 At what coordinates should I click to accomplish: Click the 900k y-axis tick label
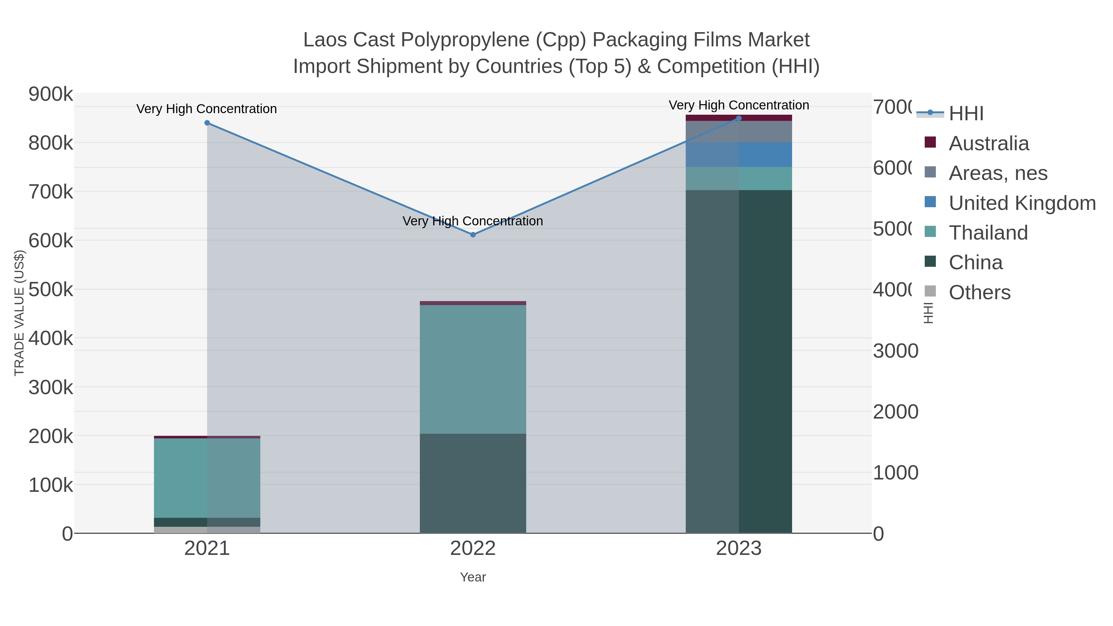51,94
